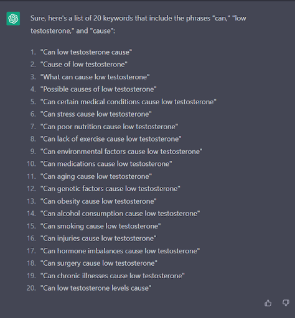Click the alcohol consumption keyword line
Screen dimensions: 295x318
pyautogui.click(x=120, y=214)
